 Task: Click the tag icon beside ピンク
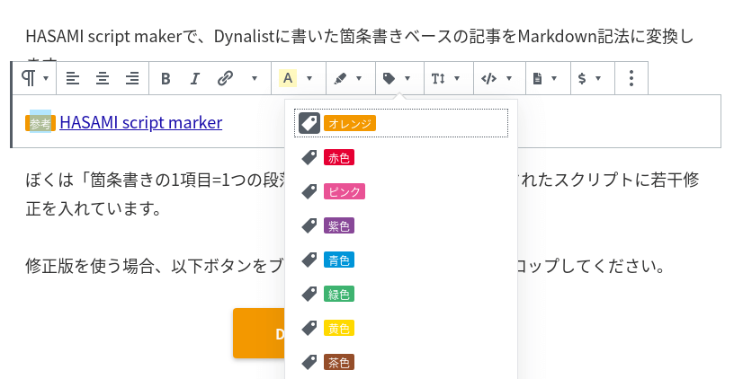tap(309, 191)
